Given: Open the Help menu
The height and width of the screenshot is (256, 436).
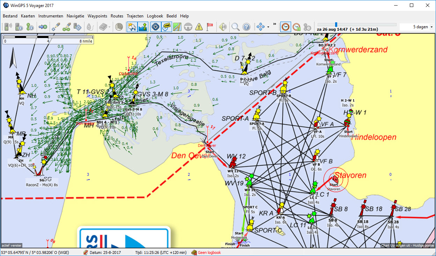Looking at the screenshot, I should [x=184, y=16].
